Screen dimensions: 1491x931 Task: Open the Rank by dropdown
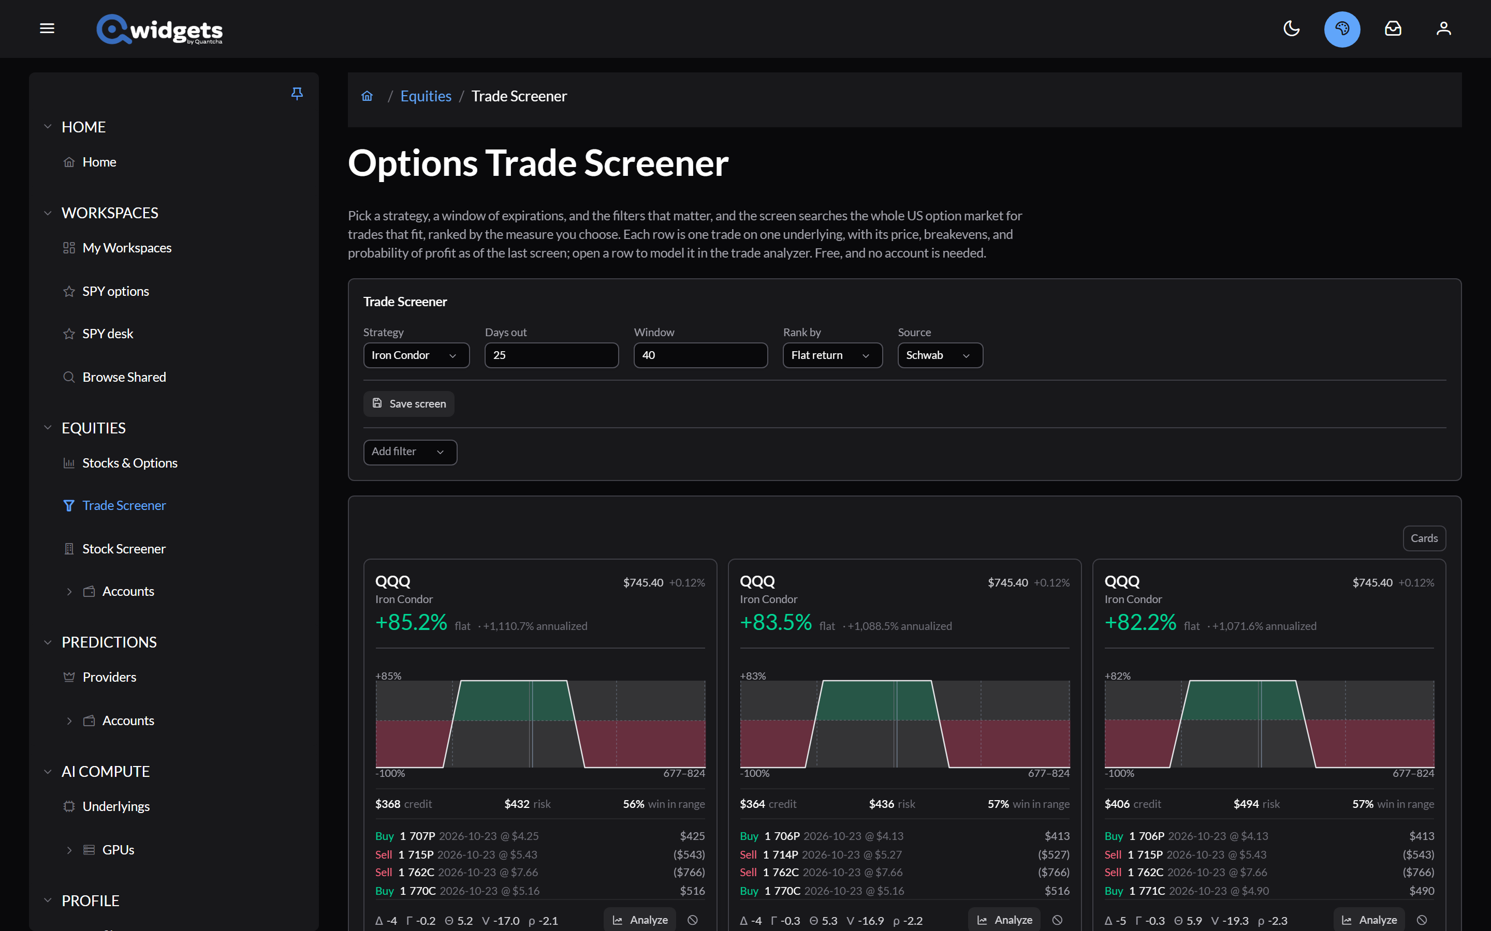(x=832, y=355)
